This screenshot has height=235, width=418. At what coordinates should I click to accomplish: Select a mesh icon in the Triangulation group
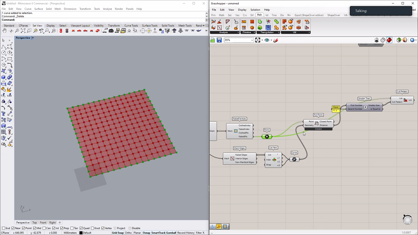coord(260,22)
